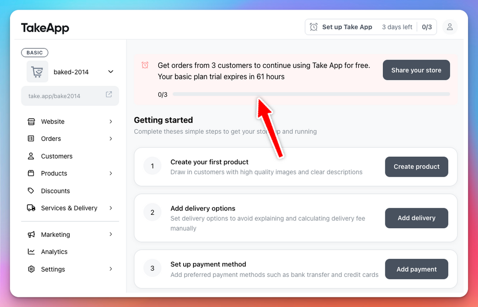
Task: Open the user profile avatar icon
Action: [x=450, y=27]
